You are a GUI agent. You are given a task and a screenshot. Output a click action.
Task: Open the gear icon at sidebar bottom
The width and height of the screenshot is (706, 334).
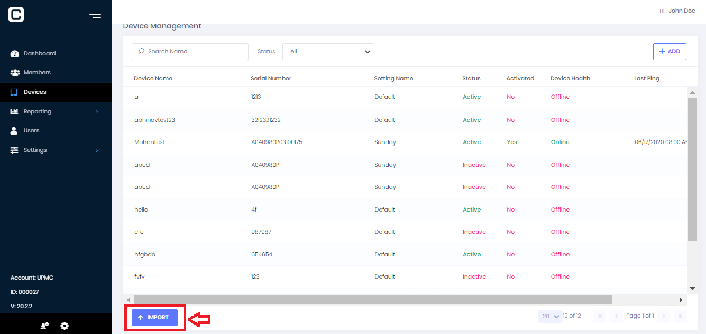click(x=65, y=326)
